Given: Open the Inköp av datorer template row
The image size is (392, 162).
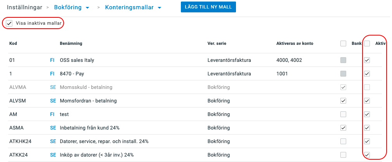Looking at the screenshot, I should click(195, 155).
